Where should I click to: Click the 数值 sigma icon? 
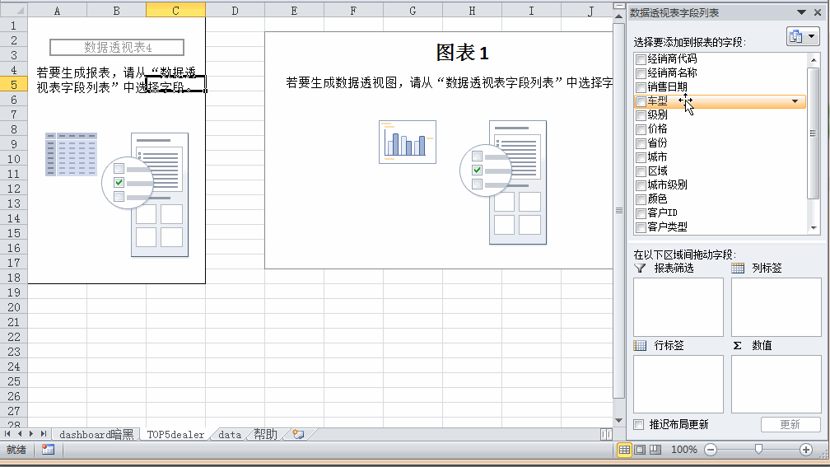738,346
